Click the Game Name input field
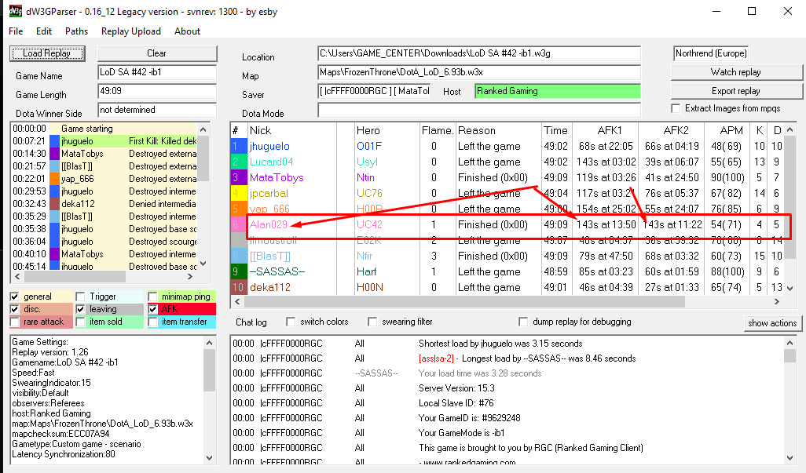The width and height of the screenshot is (806, 473). point(157,72)
